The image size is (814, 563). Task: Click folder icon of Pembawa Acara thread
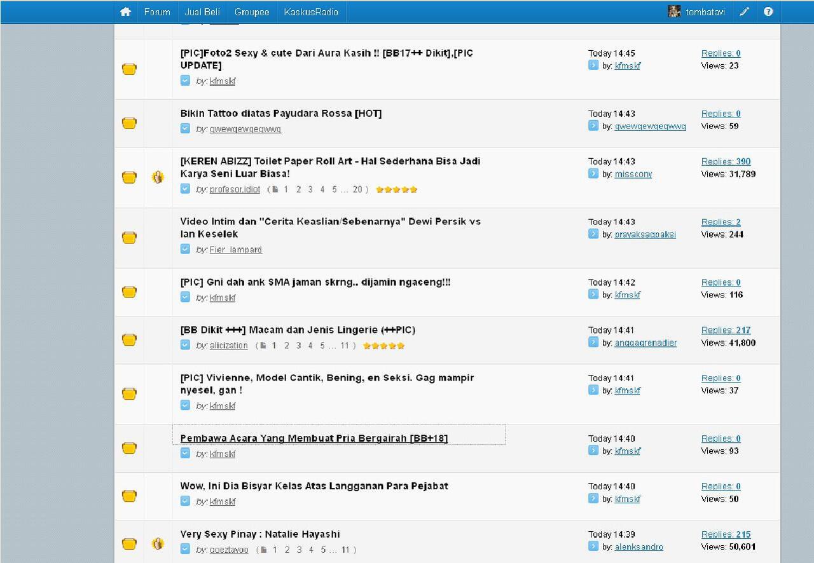click(129, 447)
